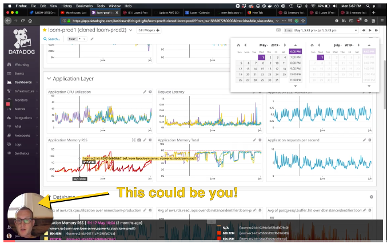Open Events in the sidebar
This screenshot has width=391, height=248.
coord(19,74)
